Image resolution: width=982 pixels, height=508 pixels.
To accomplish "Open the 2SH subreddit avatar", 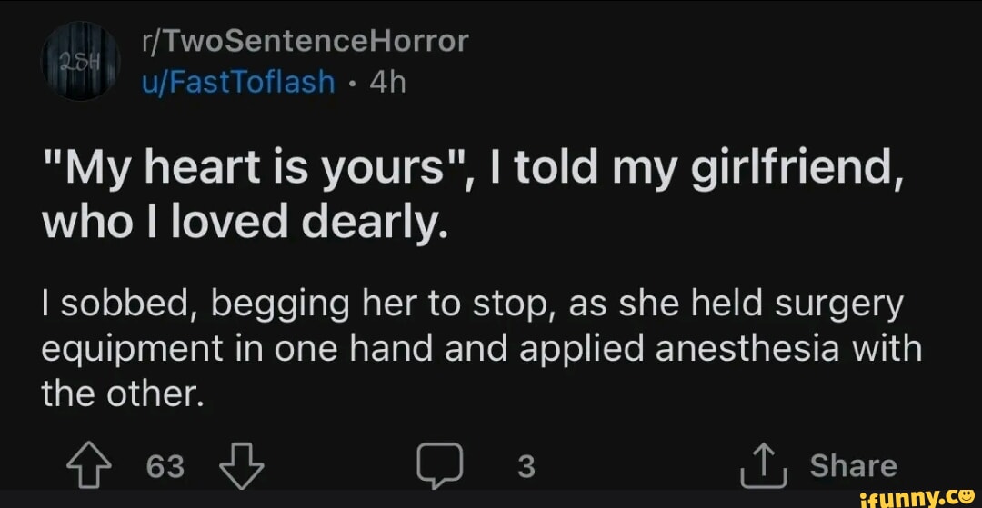I will click(75, 62).
